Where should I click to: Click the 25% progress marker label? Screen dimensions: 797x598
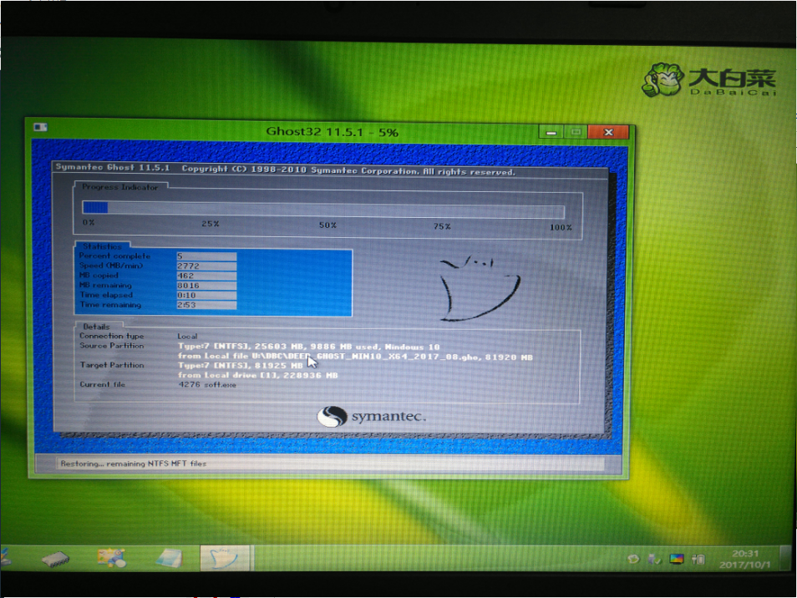(210, 224)
